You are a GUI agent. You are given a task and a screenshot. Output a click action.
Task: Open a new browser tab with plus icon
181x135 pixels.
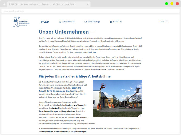pyautogui.click(x=4, y=5)
